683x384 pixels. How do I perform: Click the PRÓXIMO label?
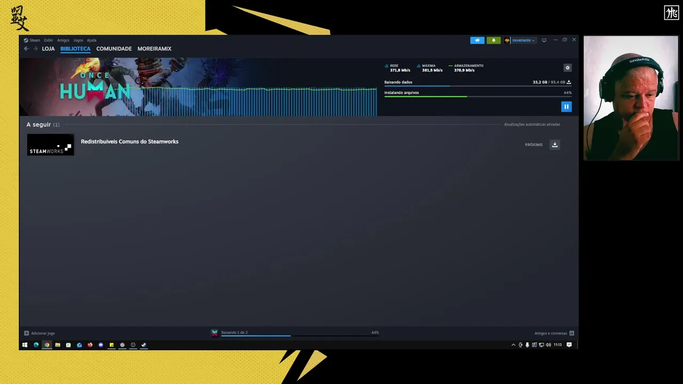click(534, 145)
